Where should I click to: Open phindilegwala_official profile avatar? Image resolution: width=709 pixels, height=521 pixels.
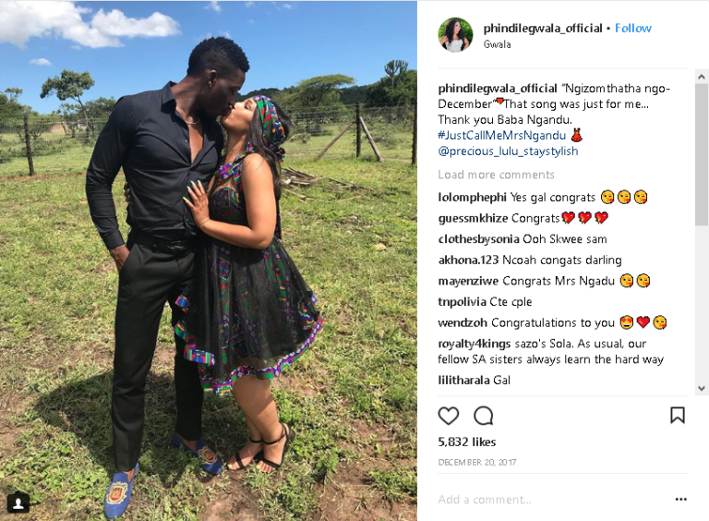pyautogui.click(x=455, y=35)
